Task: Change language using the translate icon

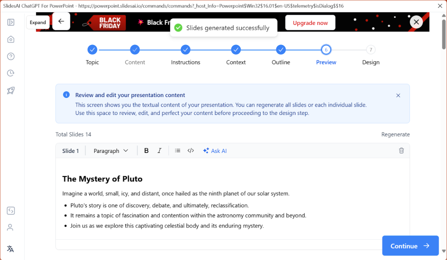Action: coord(10,249)
